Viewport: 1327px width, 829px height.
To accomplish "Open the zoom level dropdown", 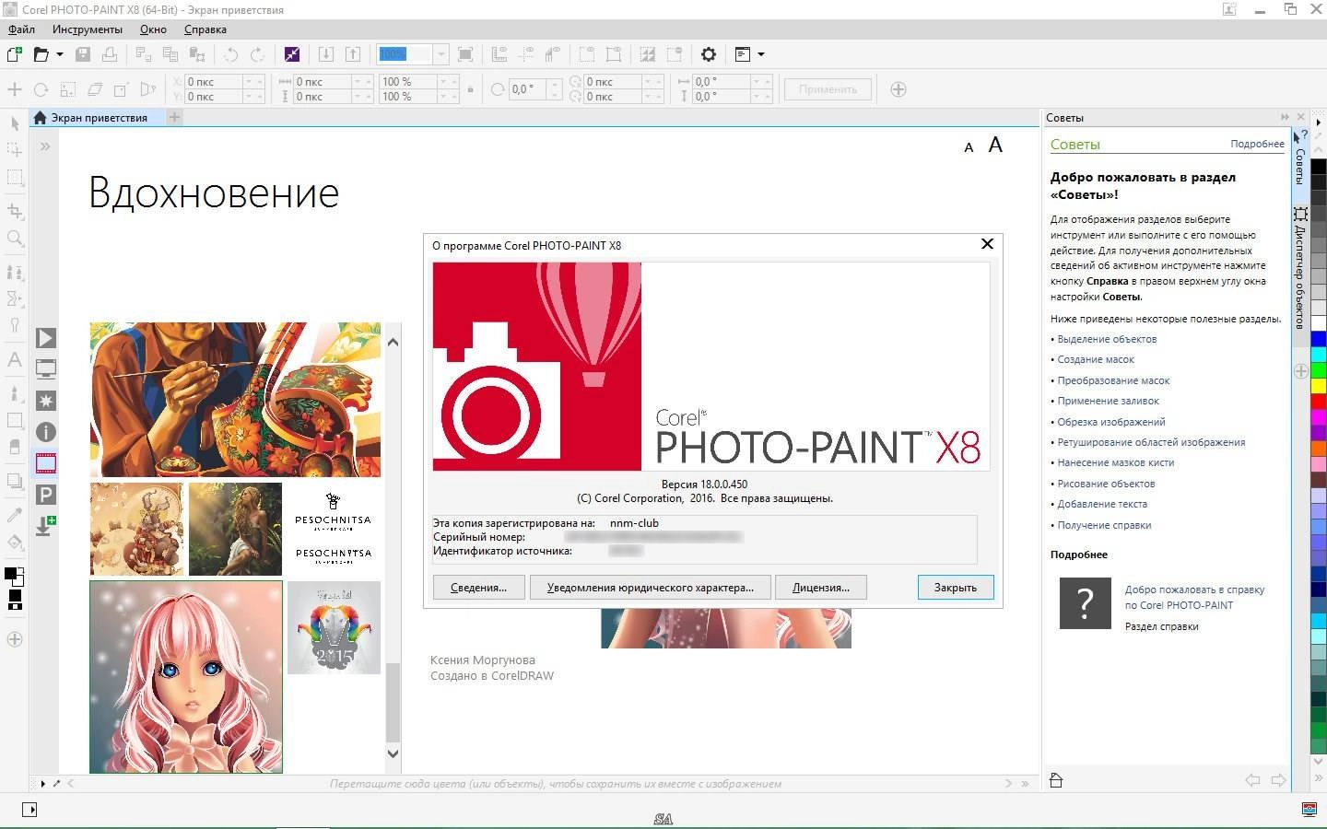I will point(440,54).
